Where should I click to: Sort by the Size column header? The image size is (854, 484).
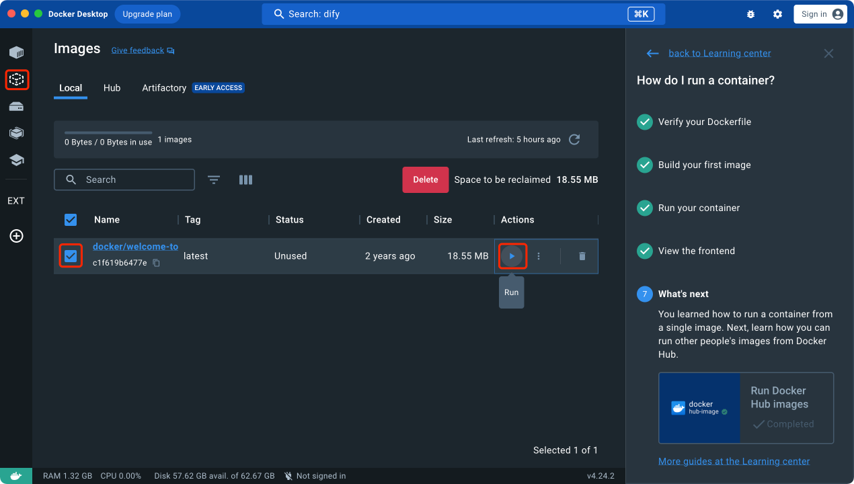pyautogui.click(x=443, y=220)
